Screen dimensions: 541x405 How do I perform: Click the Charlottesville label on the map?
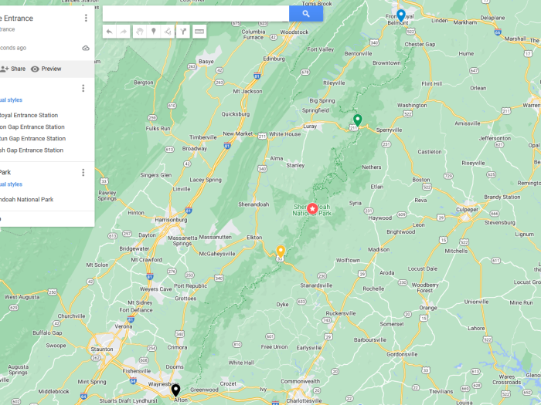tap(304, 401)
